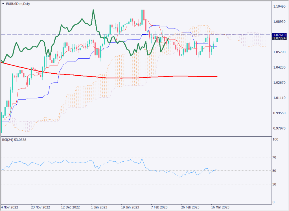Screen dimensions: 289x211
Task: Click the 23 Nov 2022 date label
Action: tap(40, 207)
